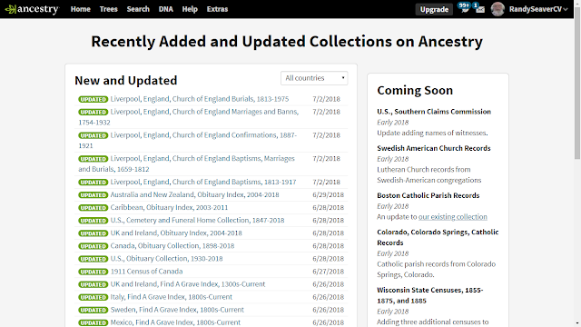Open the notifications icon showing 99+

tap(464, 8)
